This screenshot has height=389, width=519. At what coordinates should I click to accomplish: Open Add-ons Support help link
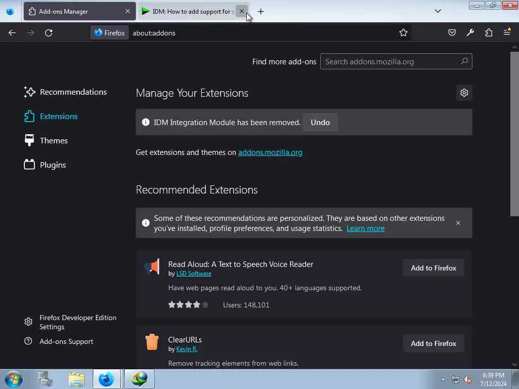tap(59, 341)
